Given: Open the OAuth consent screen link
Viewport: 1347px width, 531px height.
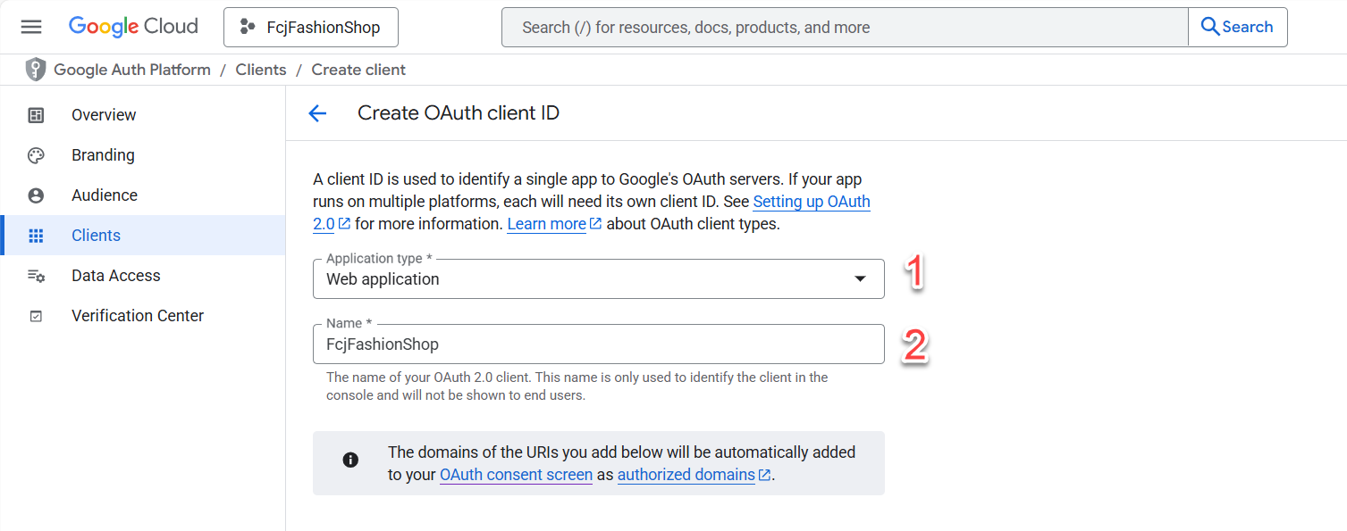Looking at the screenshot, I should 516,475.
